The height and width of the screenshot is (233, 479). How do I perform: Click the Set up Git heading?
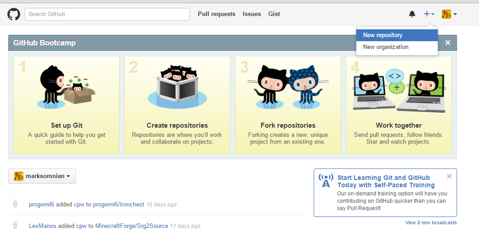pyautogui.click(x=66, y=125)
